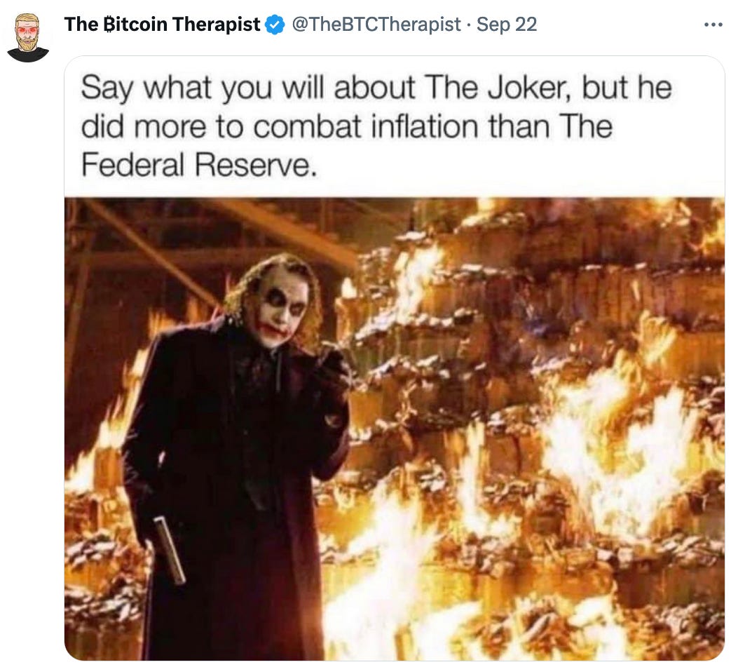Click the meme caption text about inflation

[376, 126]
